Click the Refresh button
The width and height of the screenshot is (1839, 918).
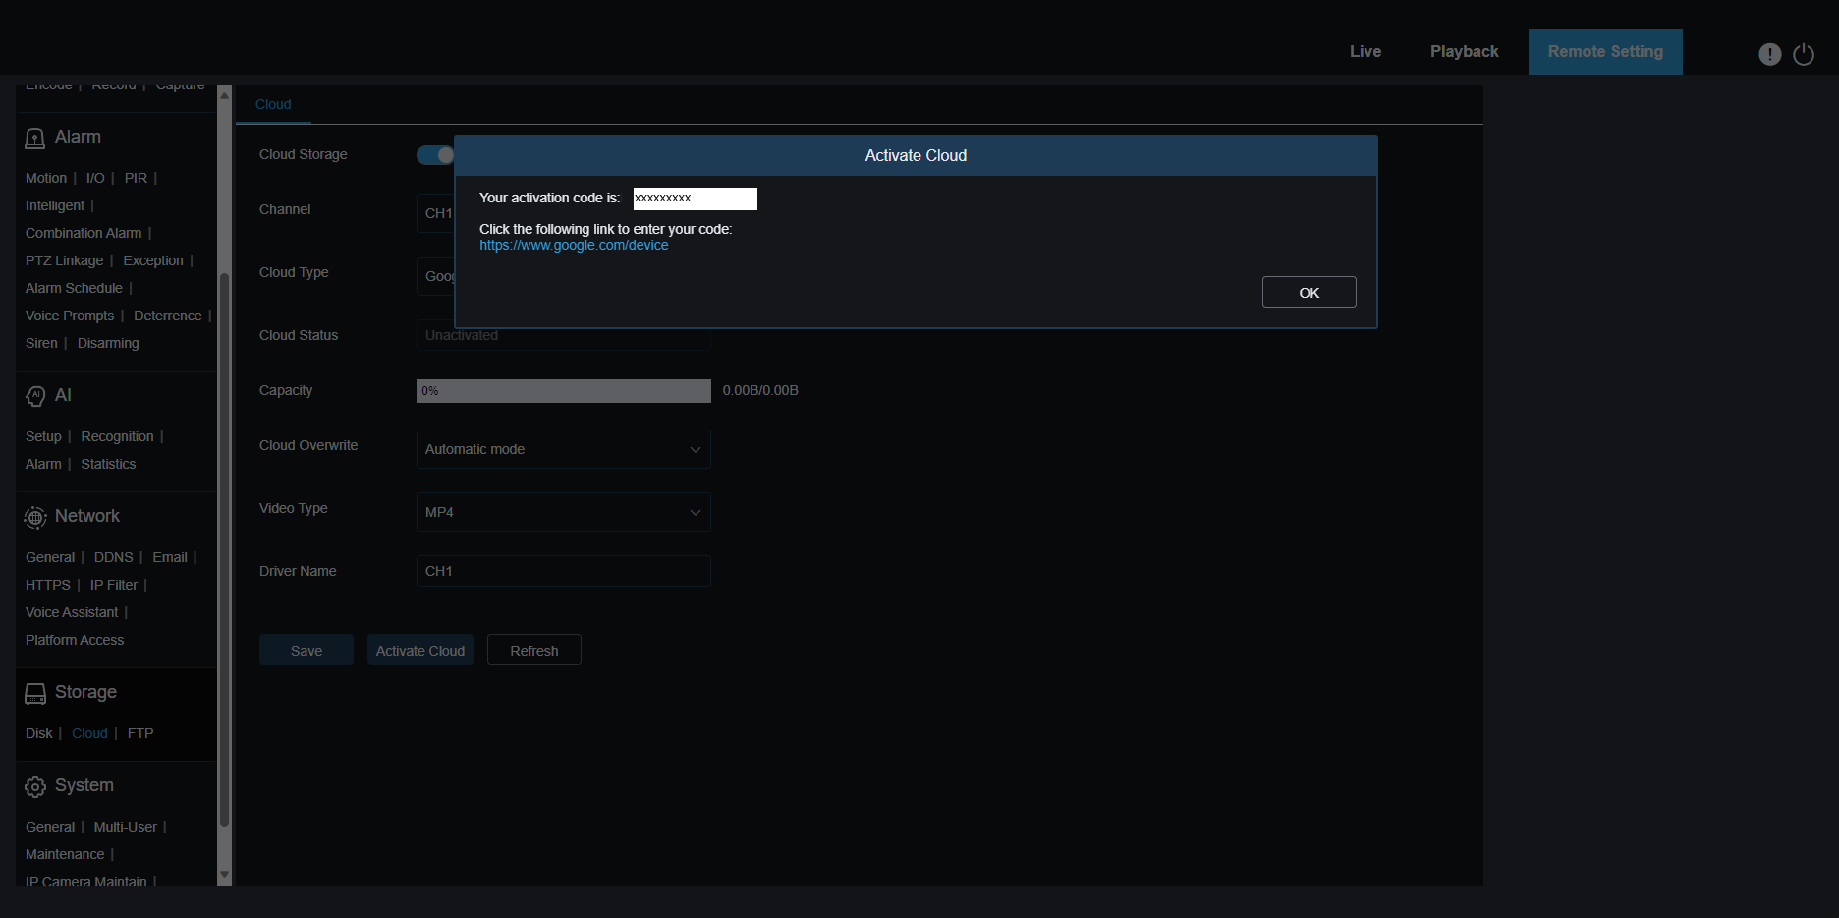click(x=533, y=651)
